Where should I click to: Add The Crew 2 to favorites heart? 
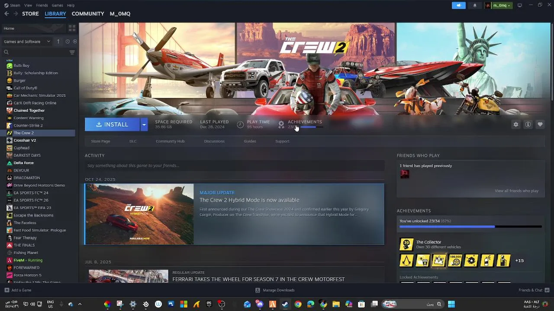click(540, 124)
